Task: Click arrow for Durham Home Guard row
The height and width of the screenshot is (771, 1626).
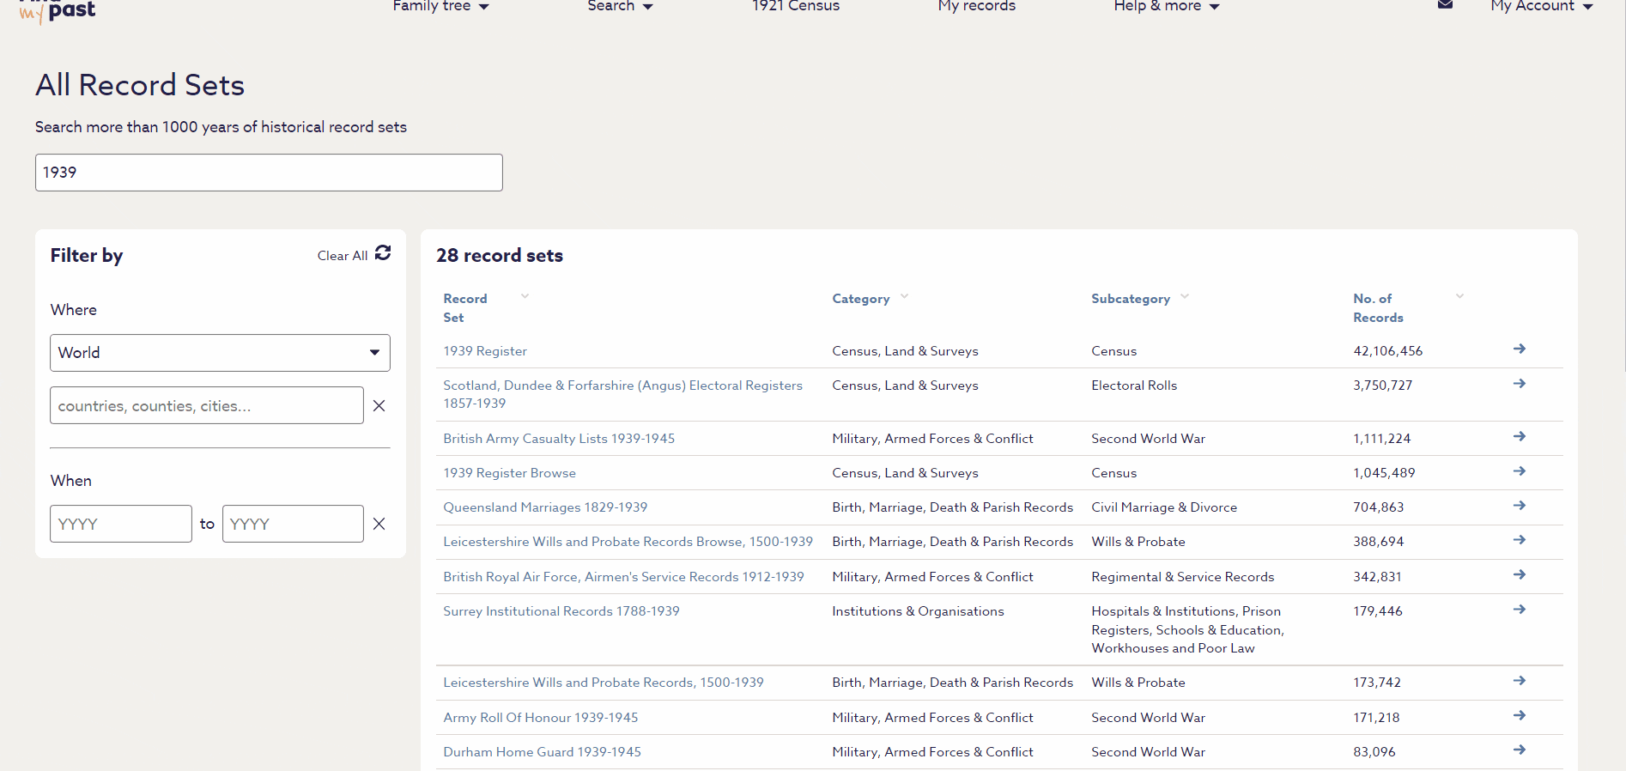Action: tap(1519, 750)
